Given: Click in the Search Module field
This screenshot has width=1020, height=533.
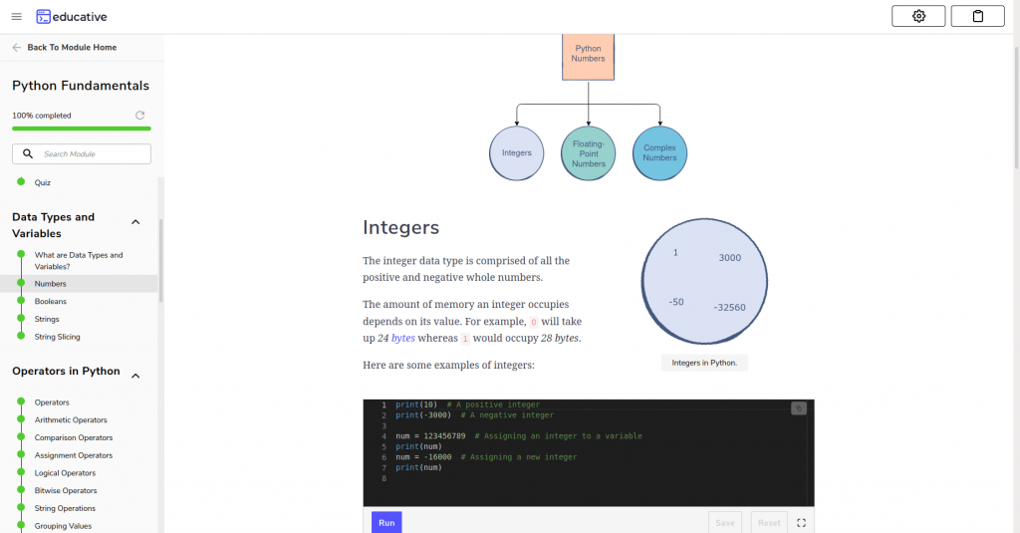Looking at the screenshot, I should pyautogui.click(x=82, y=153).
